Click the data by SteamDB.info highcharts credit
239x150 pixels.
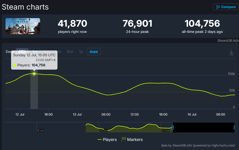click(198, 145)
